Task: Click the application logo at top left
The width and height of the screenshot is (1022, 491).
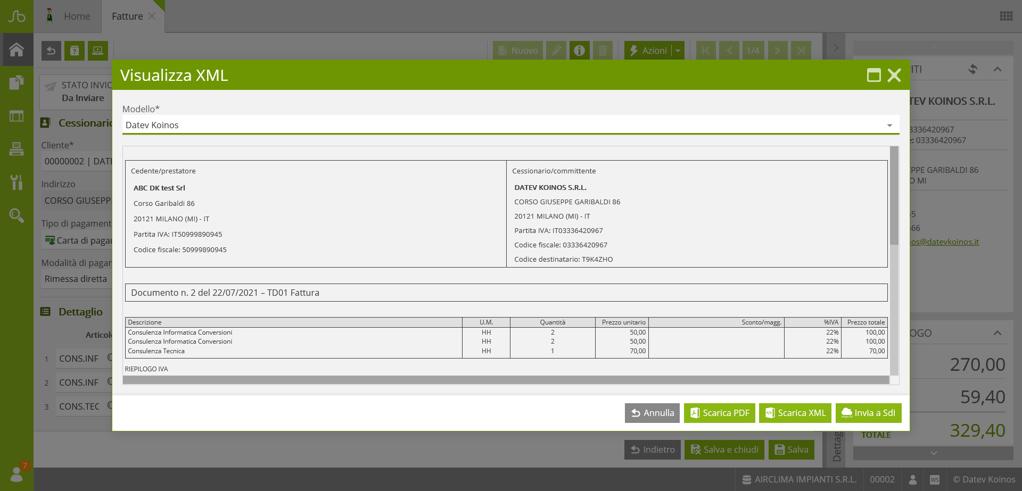Action: [17, 16]
